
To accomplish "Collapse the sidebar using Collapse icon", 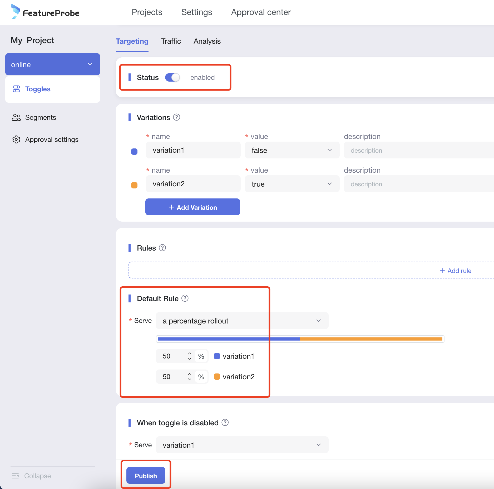I will pyautogui.click(x=15, y=476).
